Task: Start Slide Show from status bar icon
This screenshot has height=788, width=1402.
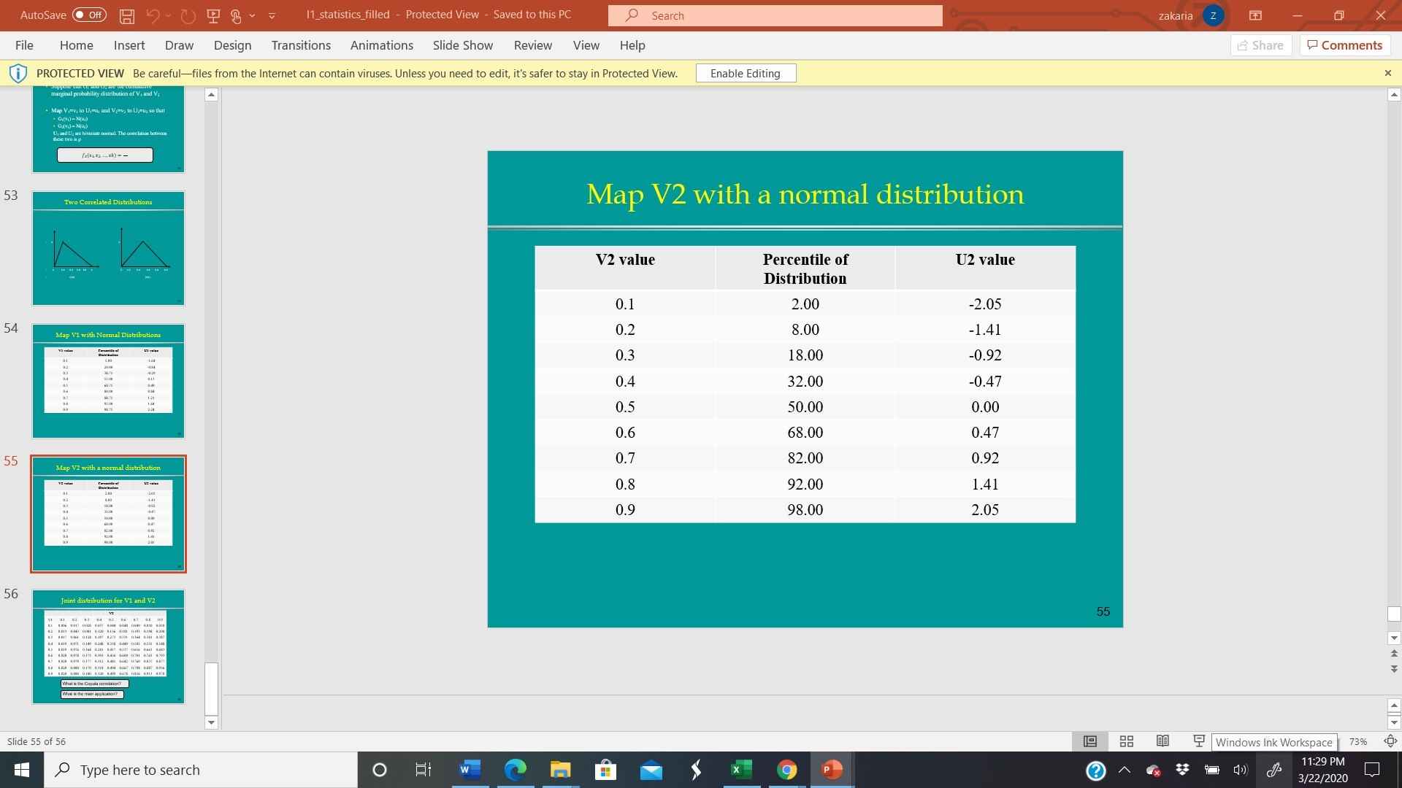Action: click(1198, 741)
